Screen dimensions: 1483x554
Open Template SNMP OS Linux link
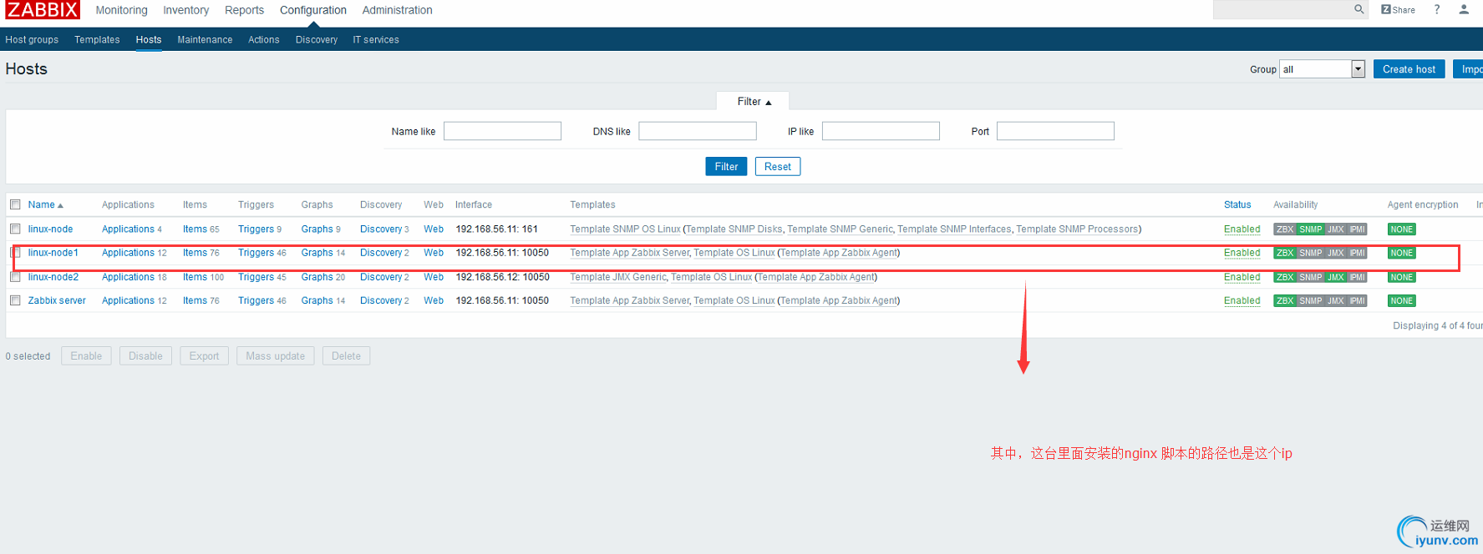pos(625,229)
